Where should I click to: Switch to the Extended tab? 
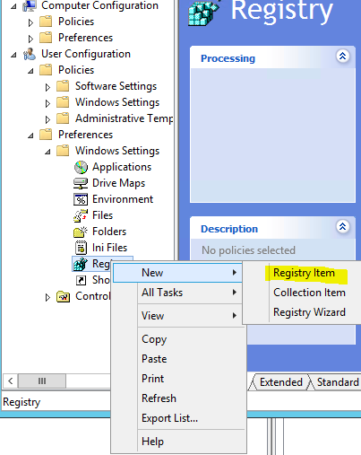[281, 382]
